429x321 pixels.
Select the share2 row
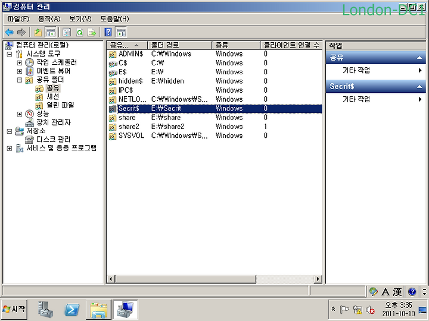(214, 127)
